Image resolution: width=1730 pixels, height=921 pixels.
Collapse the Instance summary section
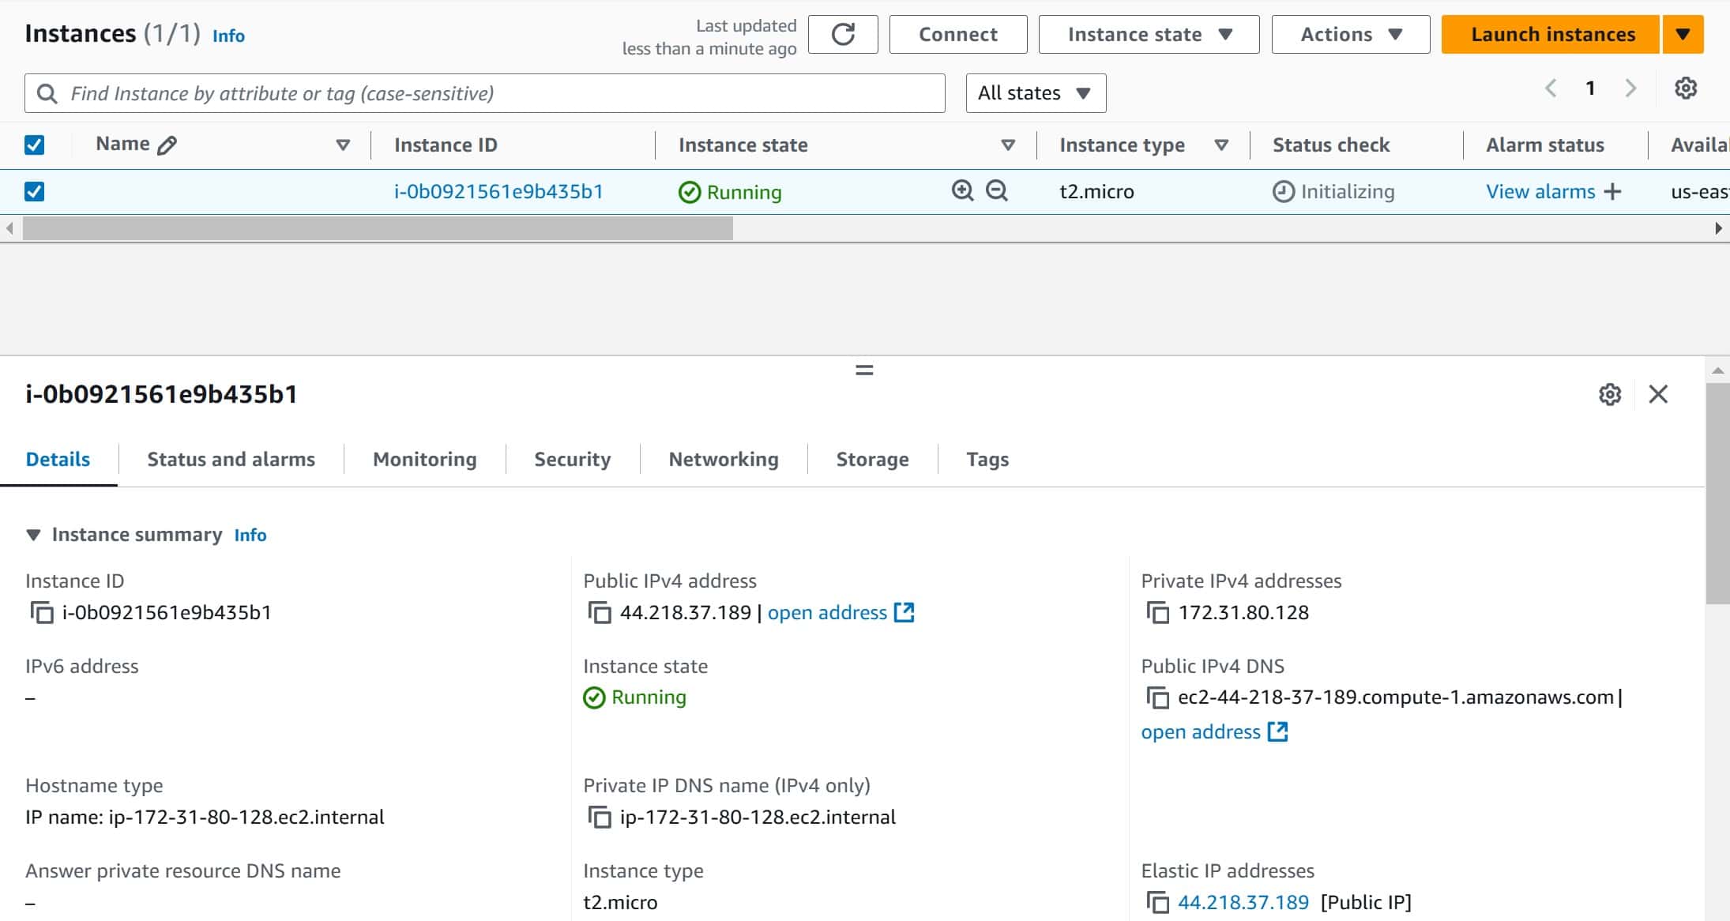pyautogui.click(x=34, y=534)
